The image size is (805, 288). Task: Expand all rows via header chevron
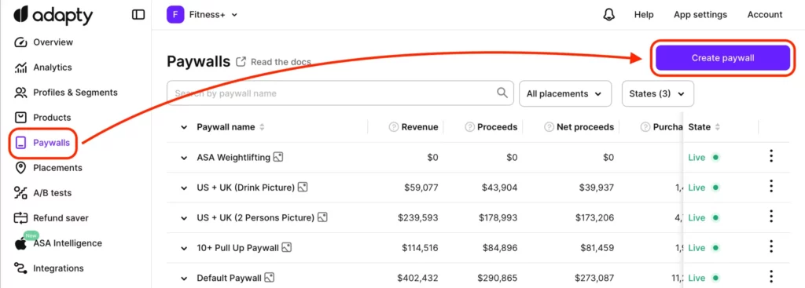(184, 128)
